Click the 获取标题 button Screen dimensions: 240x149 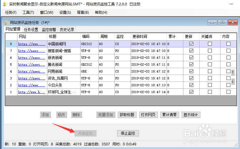tap(127, 115)
